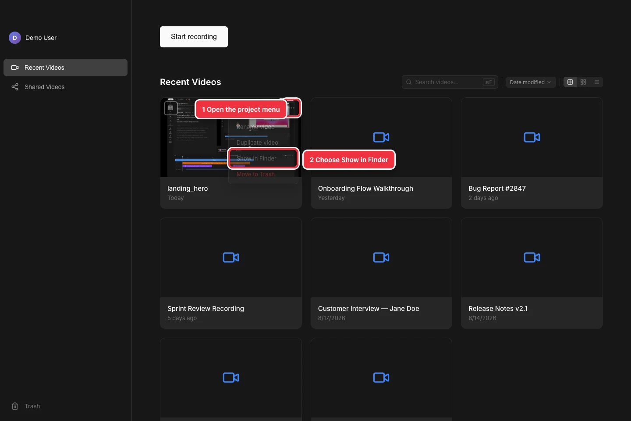The image size is (631, 421).
Task: Select Move to Trash menu entry
Action: pos(263,174)
